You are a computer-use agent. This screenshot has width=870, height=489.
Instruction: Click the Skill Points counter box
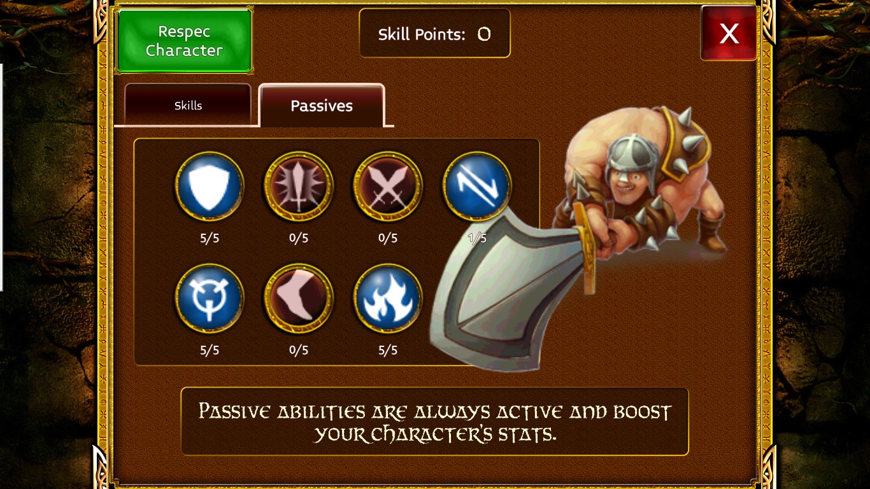pos(434,34)
